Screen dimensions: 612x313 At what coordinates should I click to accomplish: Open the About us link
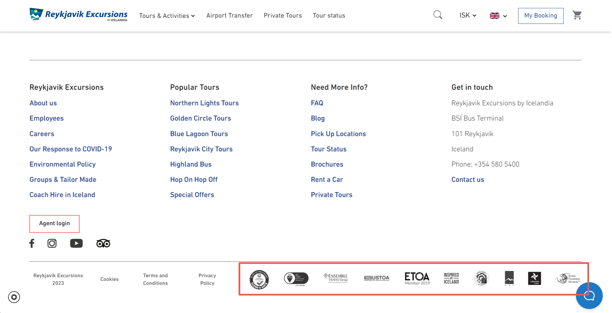pyautogui.click(x=43, y=103)
